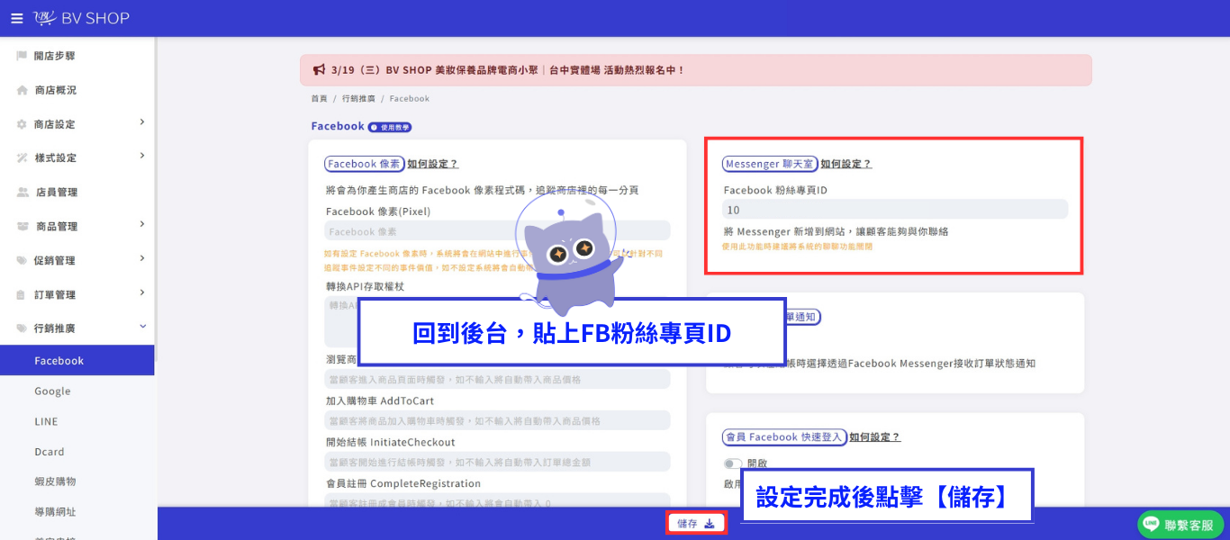Expand the 樣式設定 submenu chevron

coord(142,157)
